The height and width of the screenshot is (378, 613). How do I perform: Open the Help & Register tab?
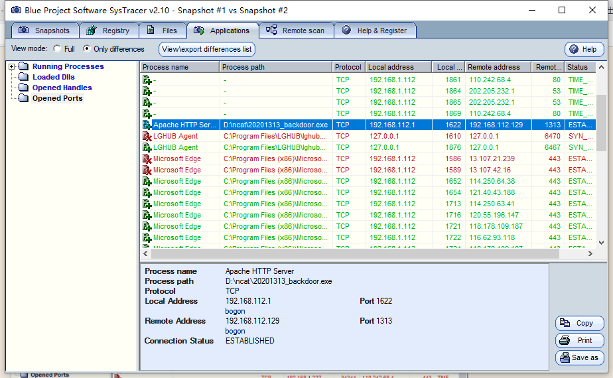tap(375, 31)
